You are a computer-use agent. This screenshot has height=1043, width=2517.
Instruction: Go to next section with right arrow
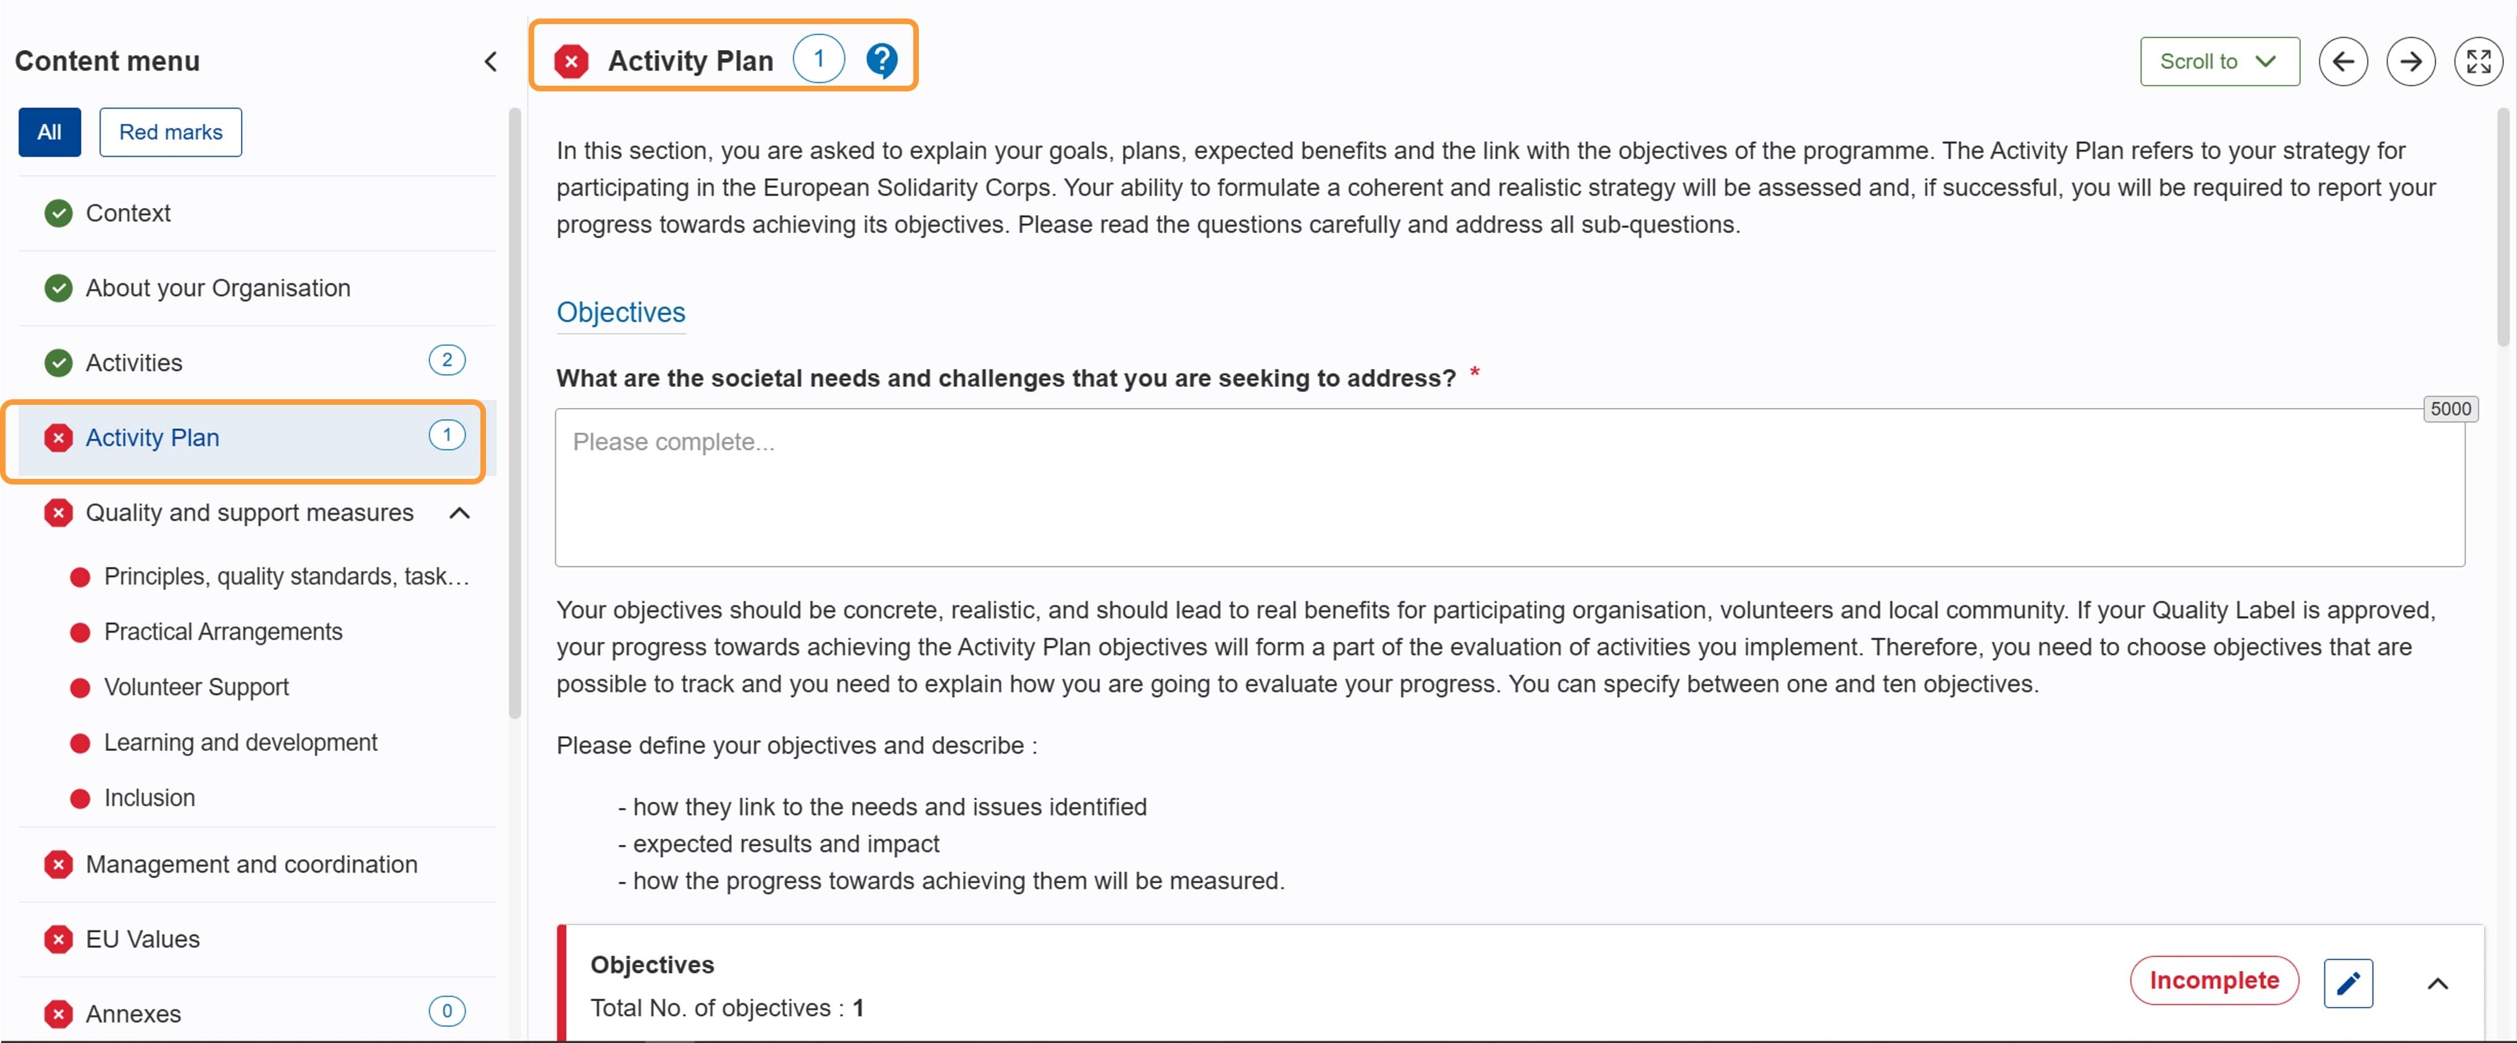click(2410, 62)
